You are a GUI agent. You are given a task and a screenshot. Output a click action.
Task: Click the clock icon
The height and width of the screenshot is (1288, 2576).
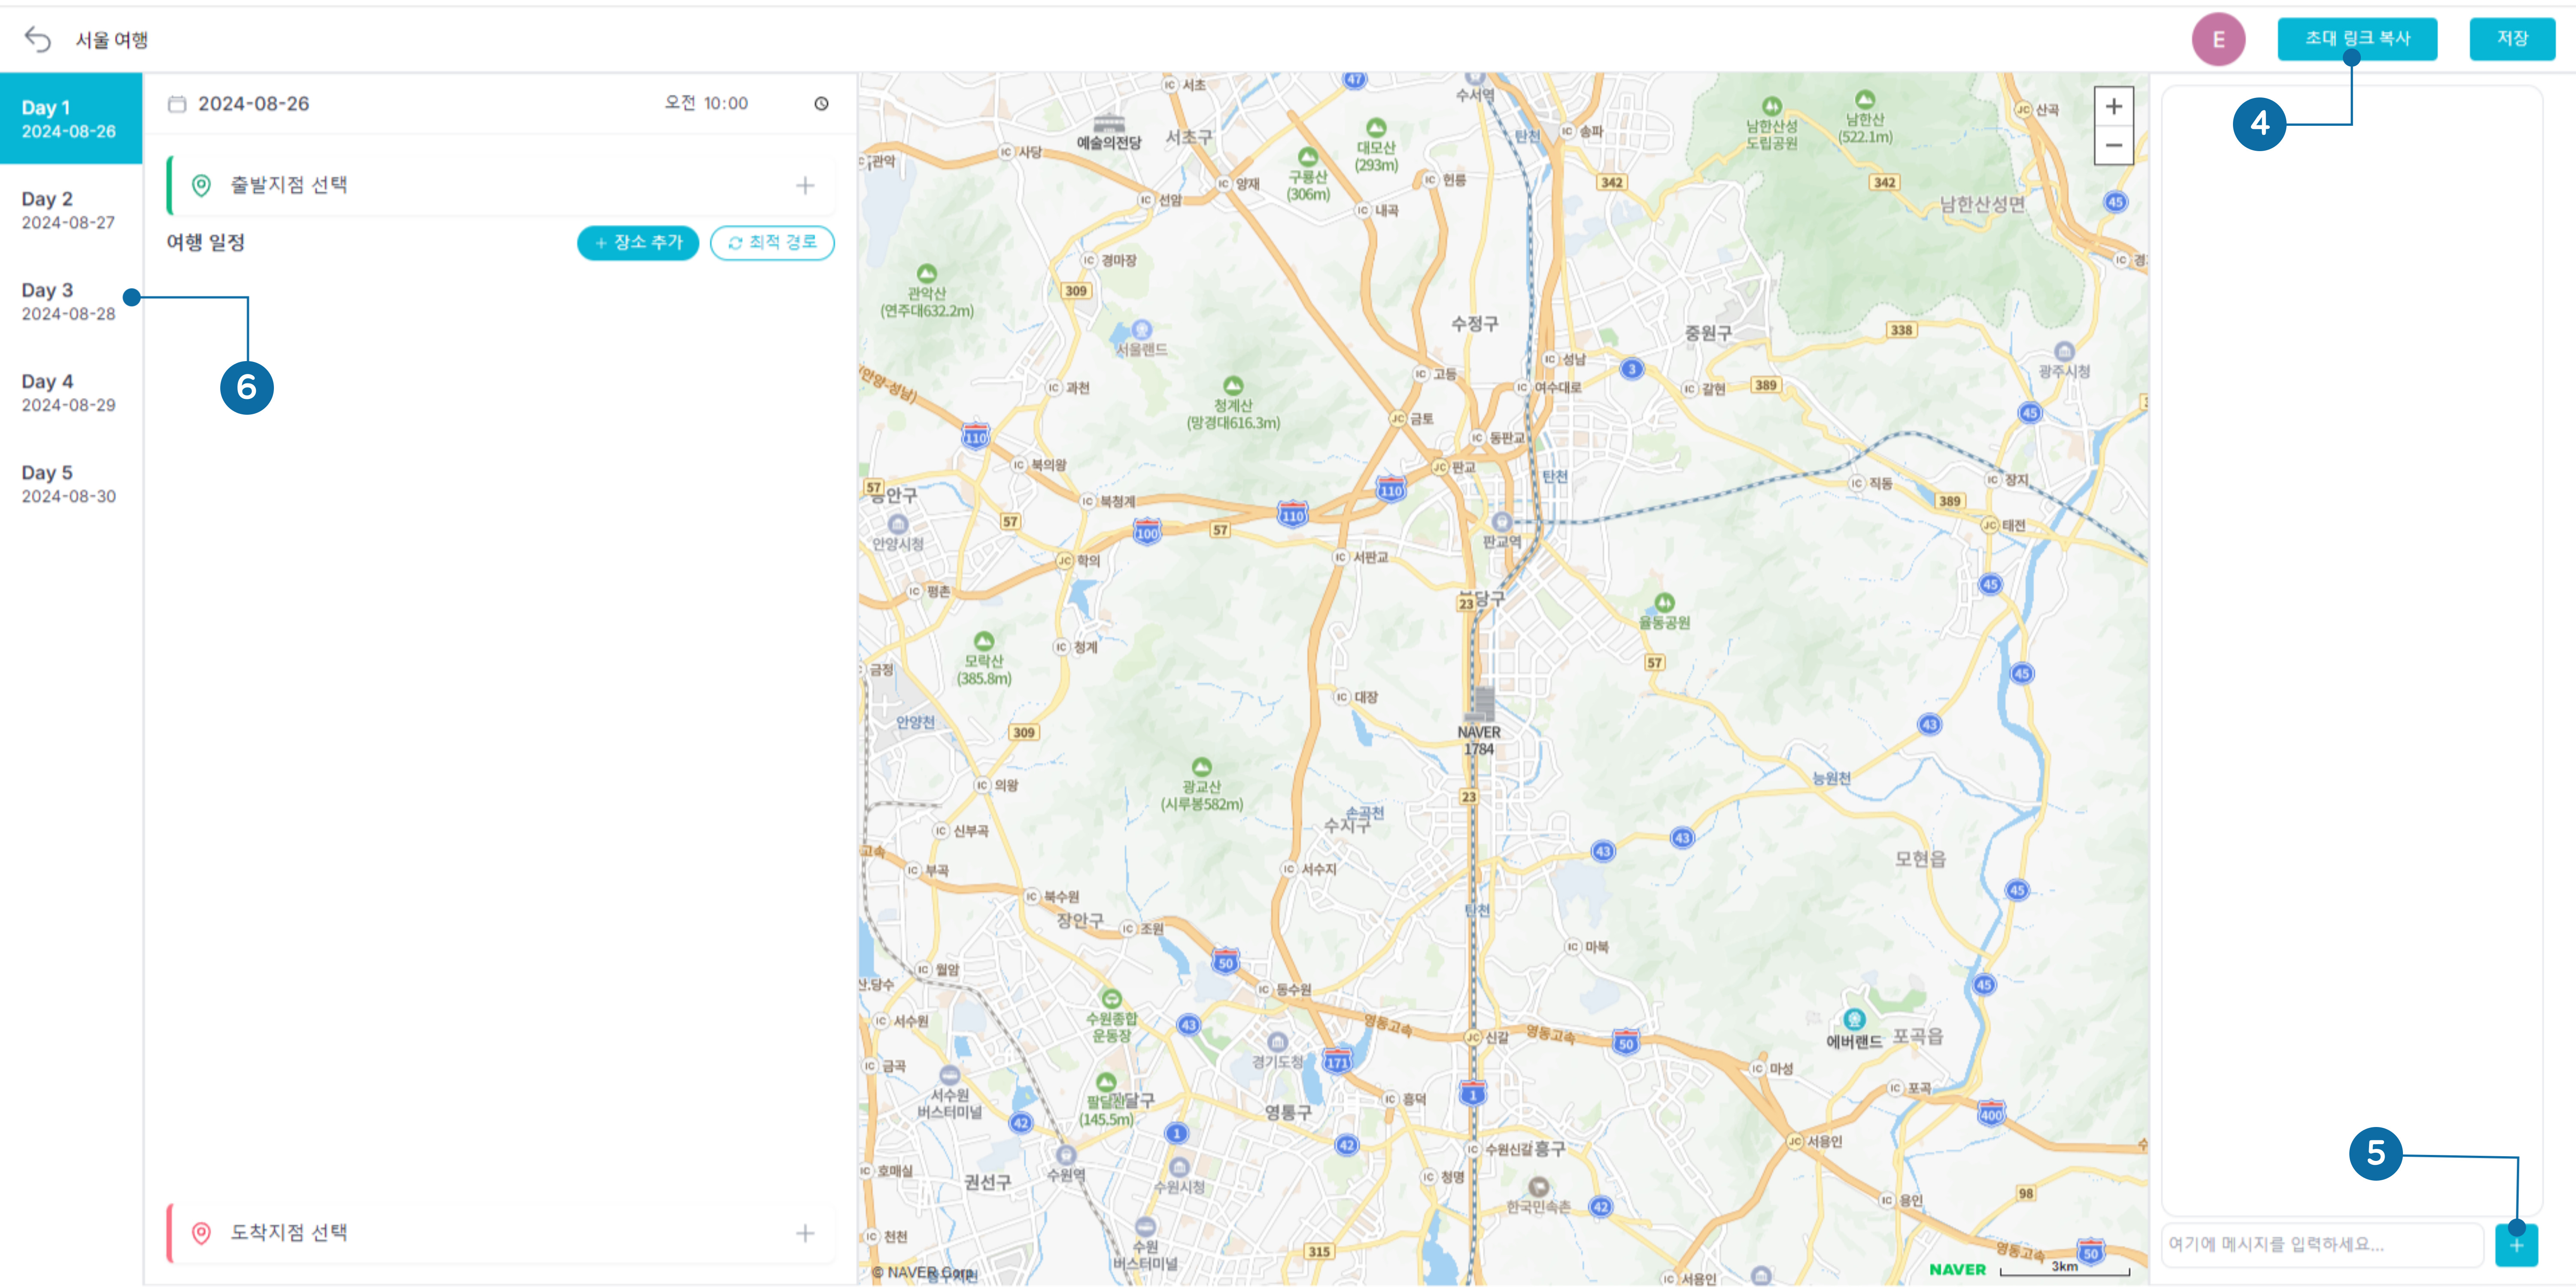[x=821, y=104]
